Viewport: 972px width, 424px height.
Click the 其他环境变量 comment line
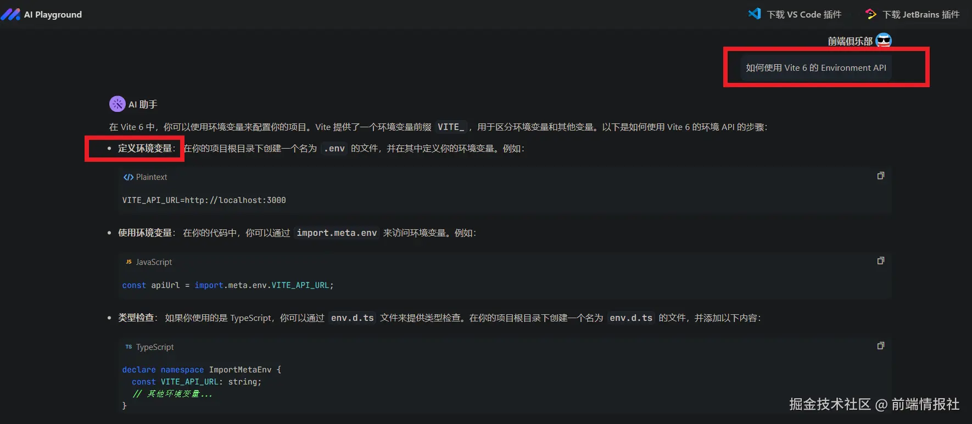click(x=172, y=394)
